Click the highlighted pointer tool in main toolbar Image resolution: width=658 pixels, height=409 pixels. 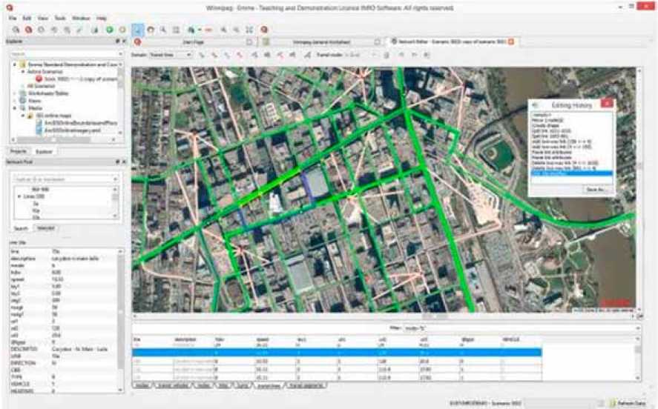[137, 30]
